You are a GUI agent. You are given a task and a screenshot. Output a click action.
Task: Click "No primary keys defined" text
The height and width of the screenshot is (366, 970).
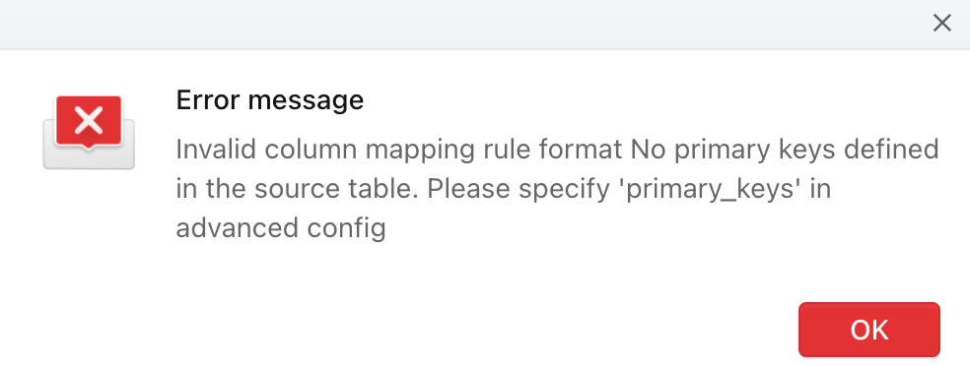coord(785,150)
